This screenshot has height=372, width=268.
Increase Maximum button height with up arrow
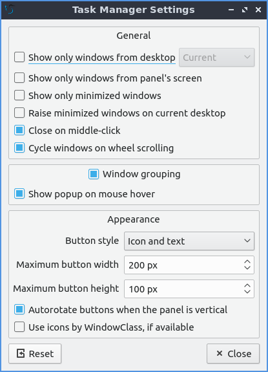click(247, 285)
